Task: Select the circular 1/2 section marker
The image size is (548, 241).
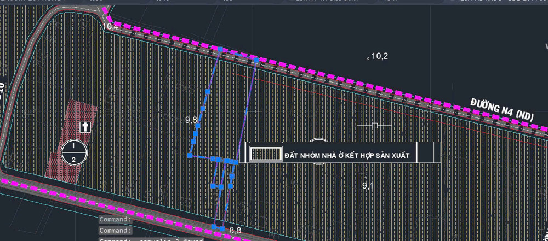Action: (74, 152)
